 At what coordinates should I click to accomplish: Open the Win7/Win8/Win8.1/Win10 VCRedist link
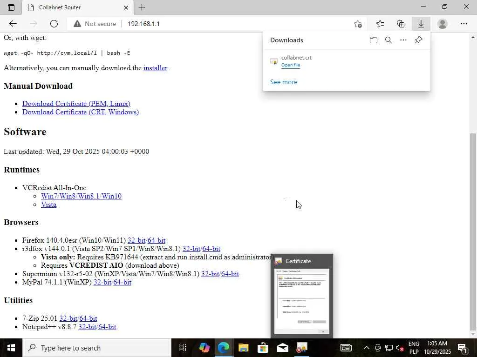click(x=81, y=196)
